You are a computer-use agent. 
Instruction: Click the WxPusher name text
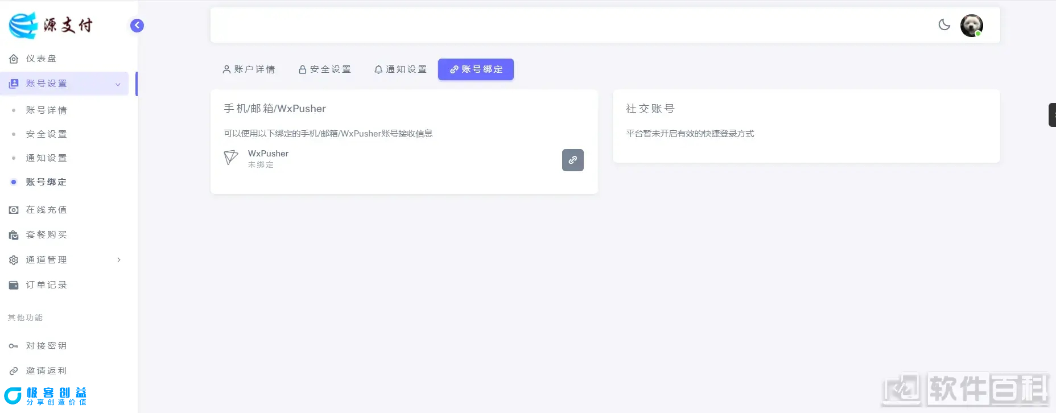[x=268, y=154]
